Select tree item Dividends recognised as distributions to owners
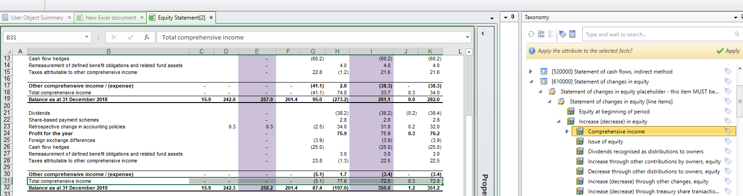The image size is (743, 196). (646, 151)
